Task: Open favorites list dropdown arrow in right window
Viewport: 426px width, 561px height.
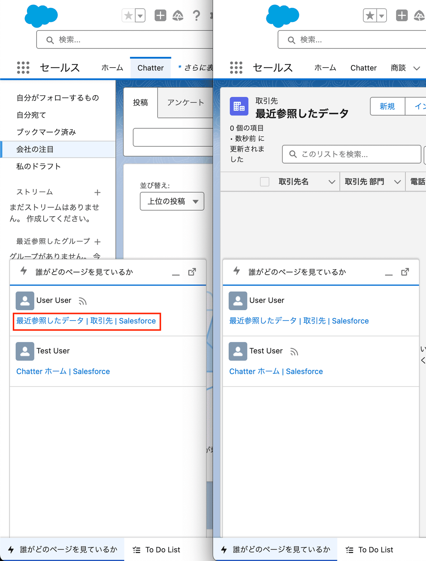Action: pos(382,16)
